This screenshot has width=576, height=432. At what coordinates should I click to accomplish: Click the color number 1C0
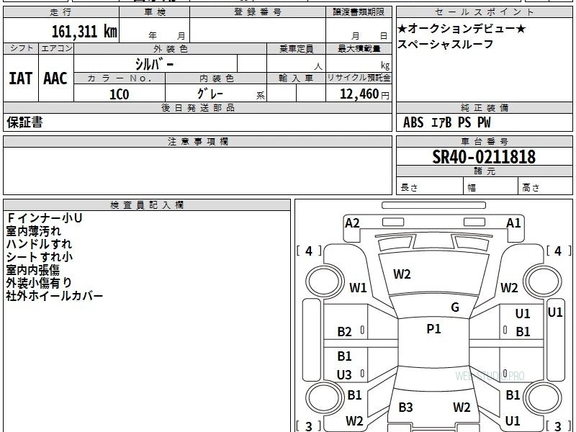click(120, 94)
